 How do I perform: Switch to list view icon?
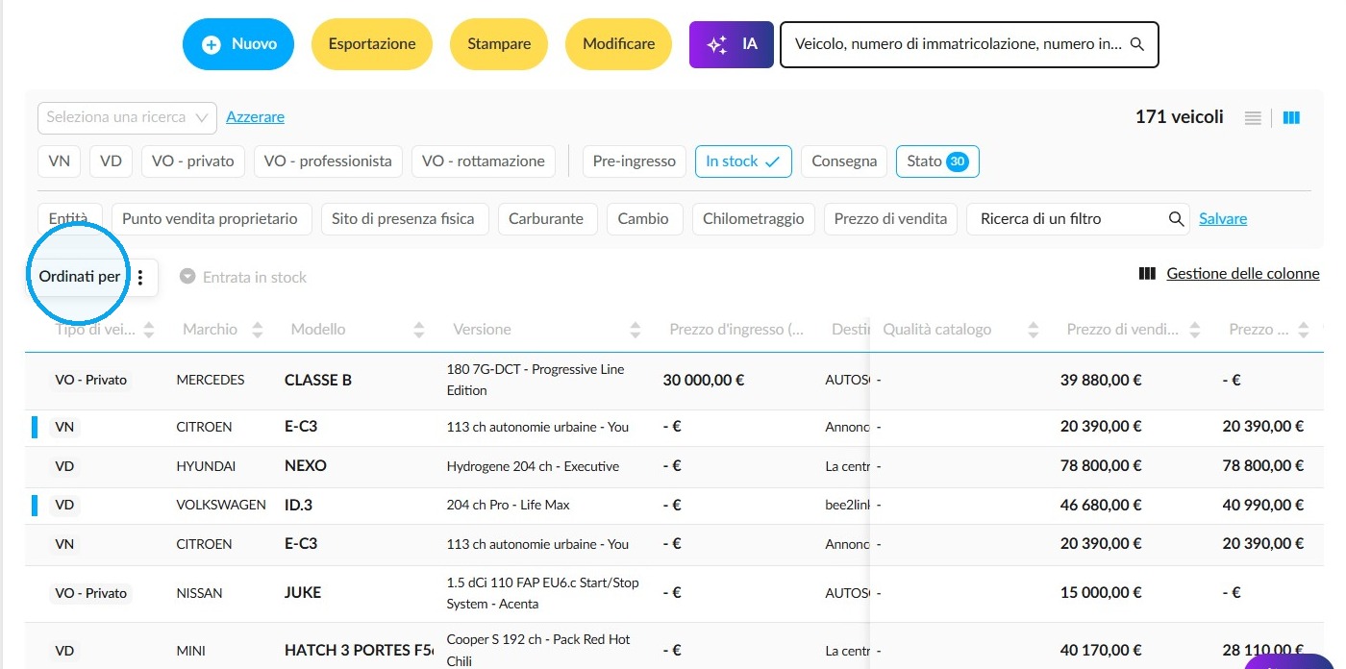point(1253,117)
